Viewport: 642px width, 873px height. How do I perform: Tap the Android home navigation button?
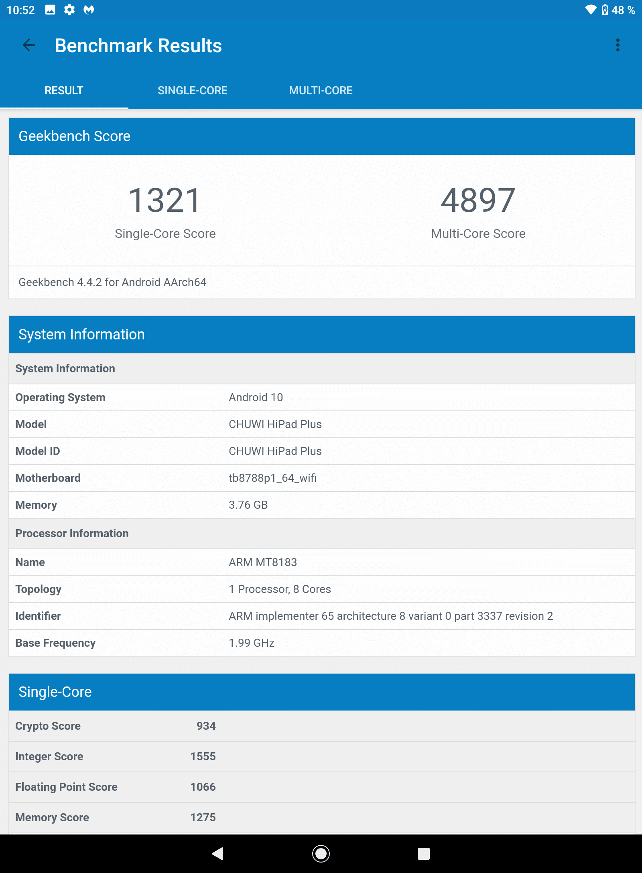321,853
